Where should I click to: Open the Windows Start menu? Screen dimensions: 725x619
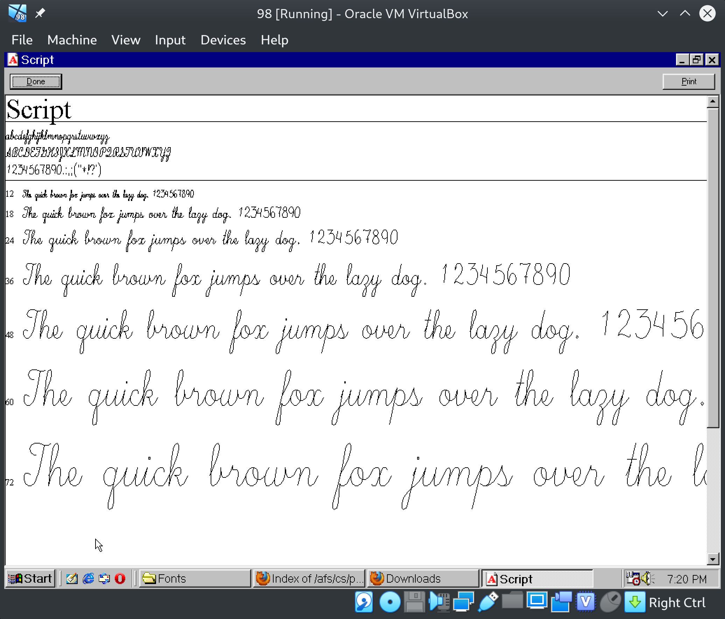[30, 578]
